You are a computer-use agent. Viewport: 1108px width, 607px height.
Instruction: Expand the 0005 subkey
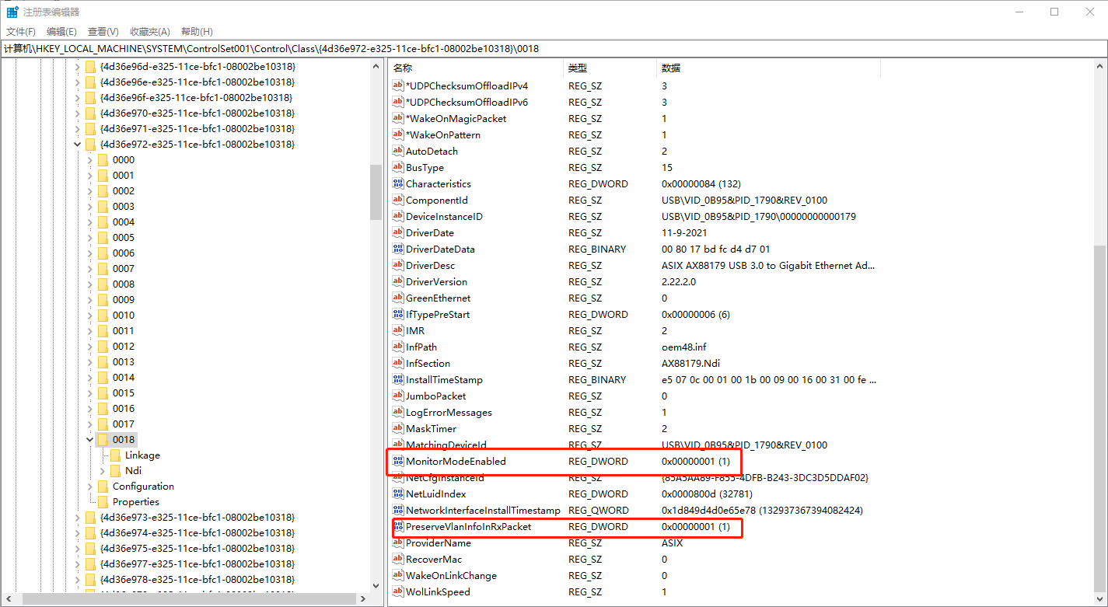coord(89,237)
